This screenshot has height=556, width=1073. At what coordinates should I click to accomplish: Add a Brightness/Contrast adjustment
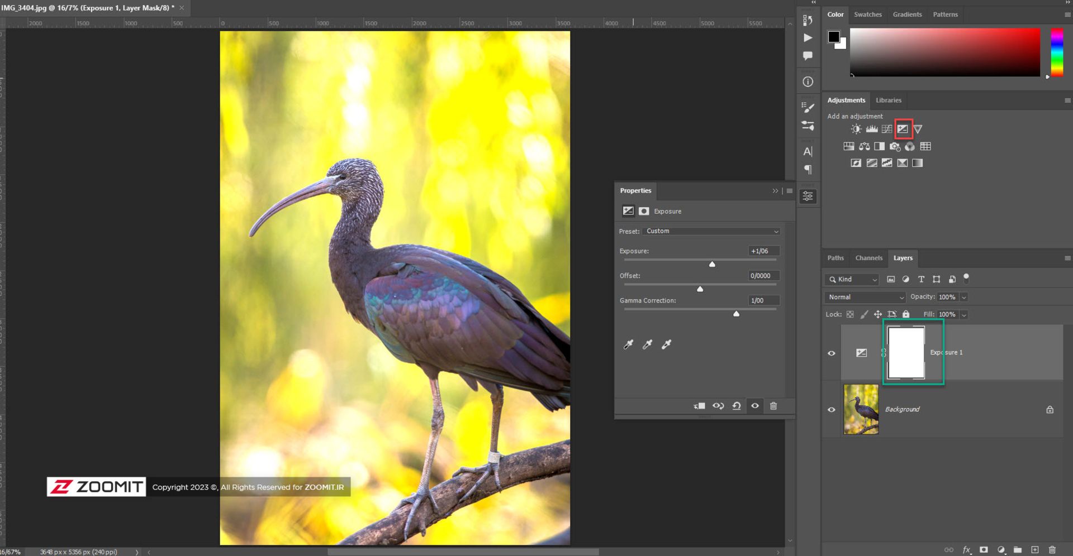856,129
